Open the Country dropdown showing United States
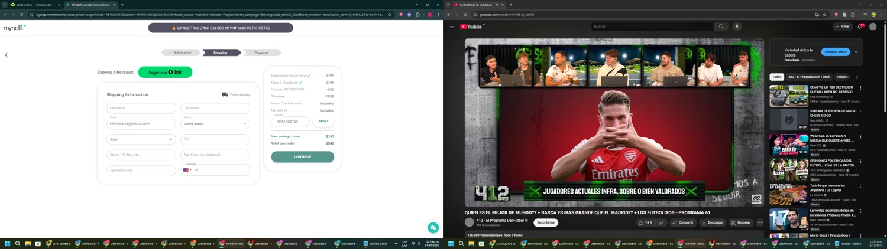 215,124
